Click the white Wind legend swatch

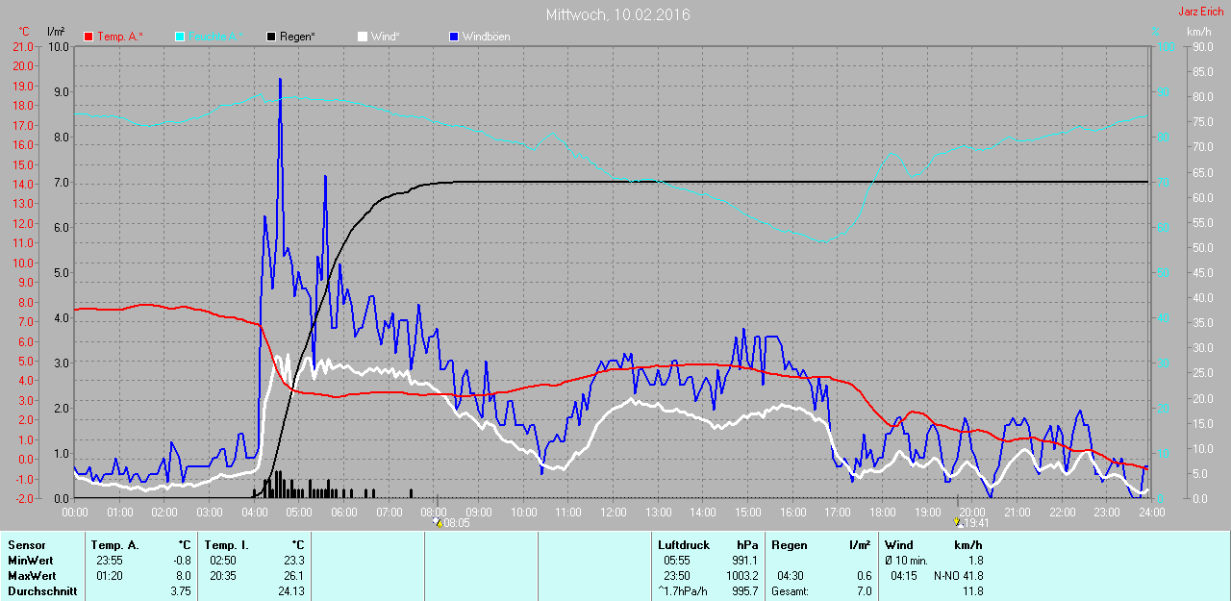point(362,37)
